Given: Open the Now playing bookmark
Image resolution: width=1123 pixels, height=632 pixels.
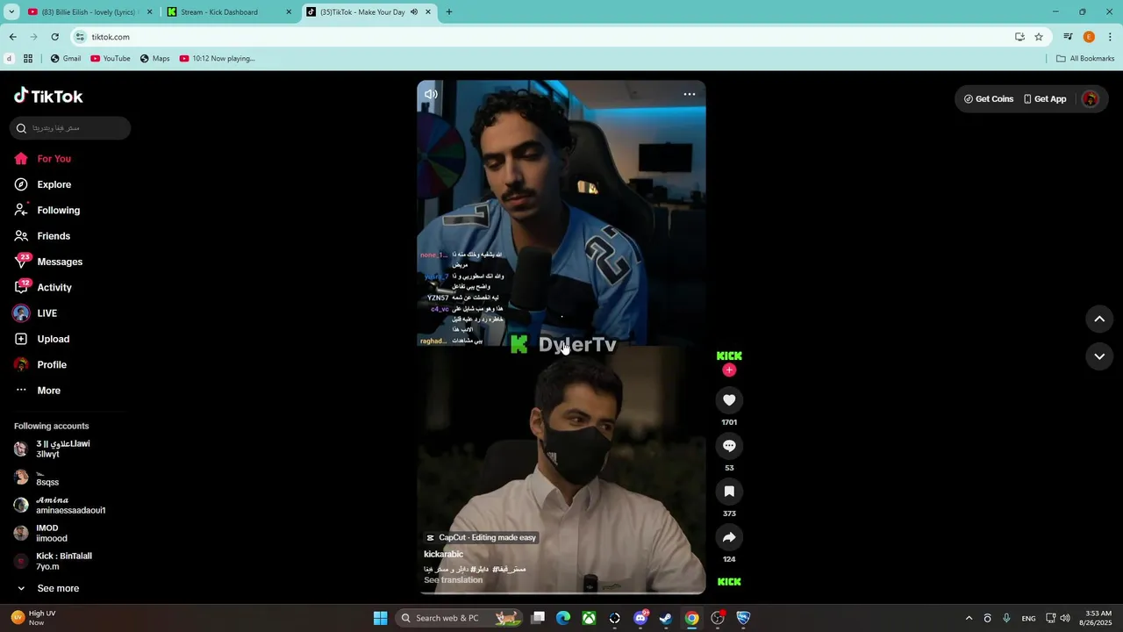Looking at the screenshot, I should pyautogui.click(x=218, y=59).
